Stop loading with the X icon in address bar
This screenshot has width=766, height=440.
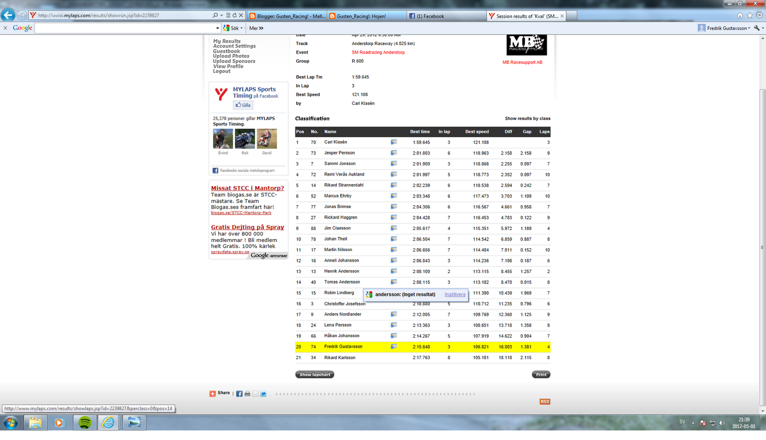point(241,15)
